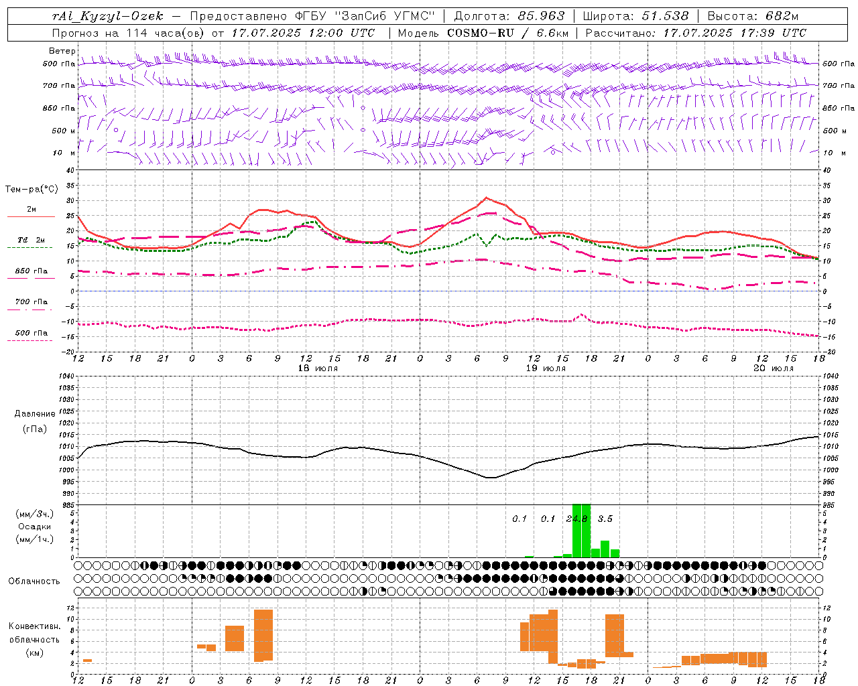Click 850 гПа in the temperature legend
Viewport: 858px width, 686px height.
pyautogui.click(x=32, y=271)
